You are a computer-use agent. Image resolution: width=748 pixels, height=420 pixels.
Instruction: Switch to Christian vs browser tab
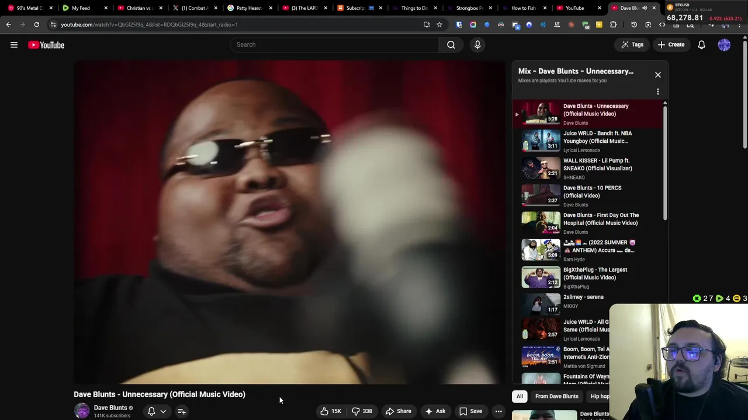point(139,8)
